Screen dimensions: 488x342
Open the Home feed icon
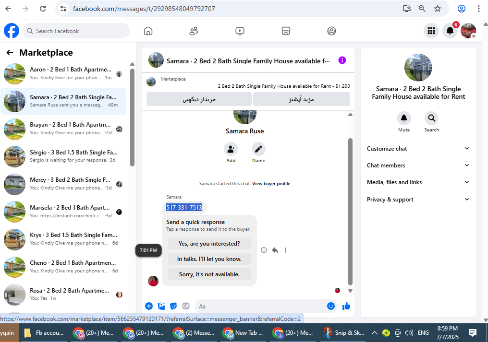point(148,31)
